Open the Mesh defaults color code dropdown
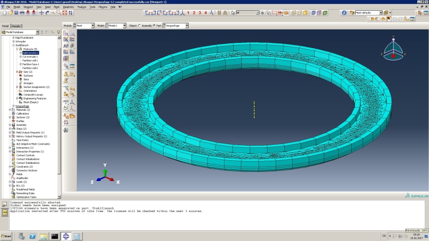This screenshot has height=241, width=429. click(x=381, y=13)
